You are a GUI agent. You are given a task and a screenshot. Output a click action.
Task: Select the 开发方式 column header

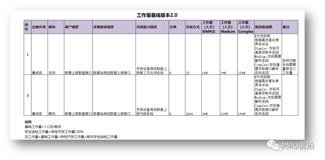(193, 27)
